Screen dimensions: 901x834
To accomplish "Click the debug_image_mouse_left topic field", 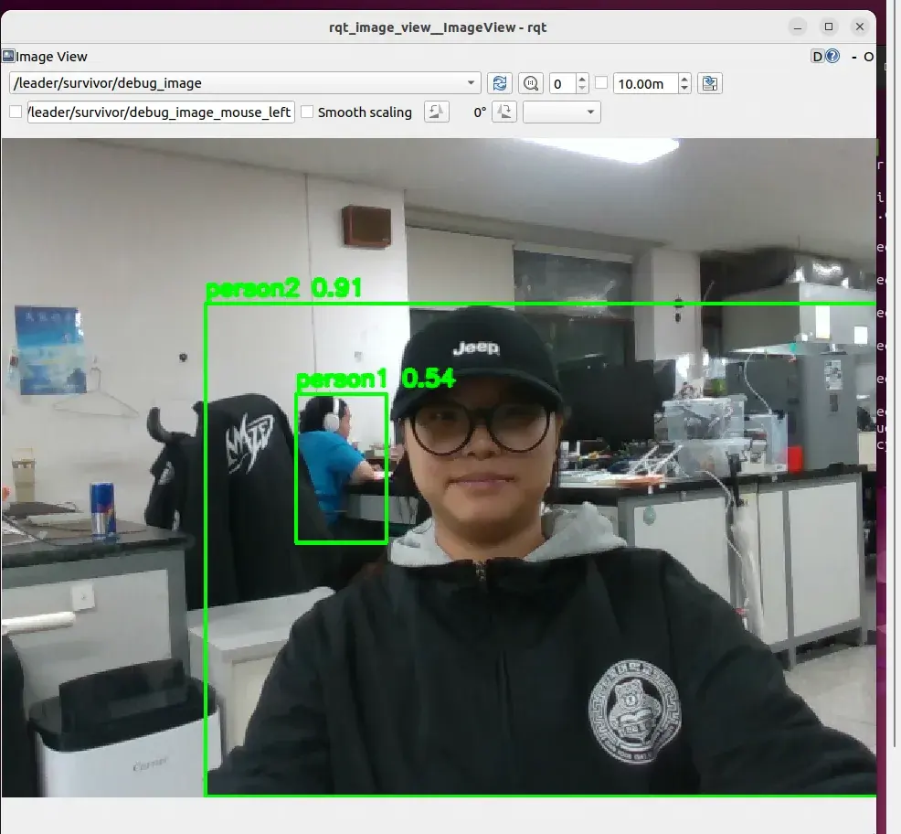I will (x=161, y=112).
